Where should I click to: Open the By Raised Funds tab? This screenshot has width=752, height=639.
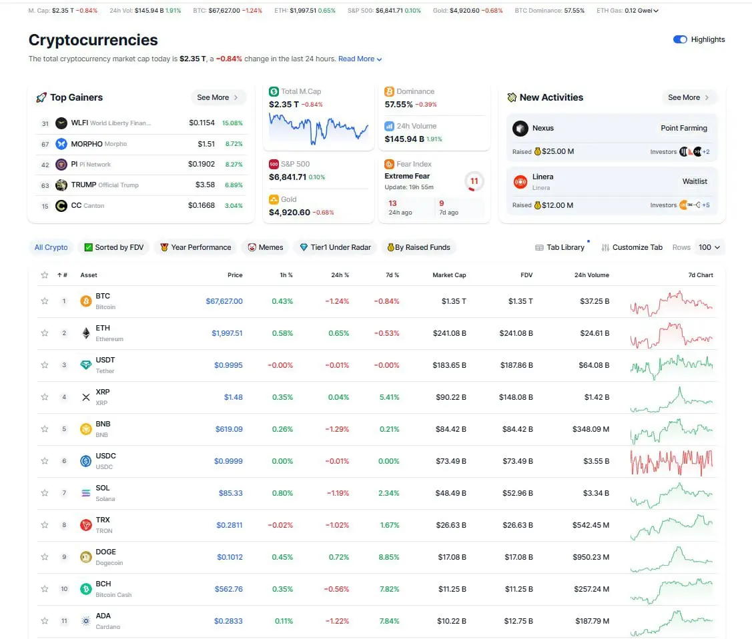(x=418, y=247)
